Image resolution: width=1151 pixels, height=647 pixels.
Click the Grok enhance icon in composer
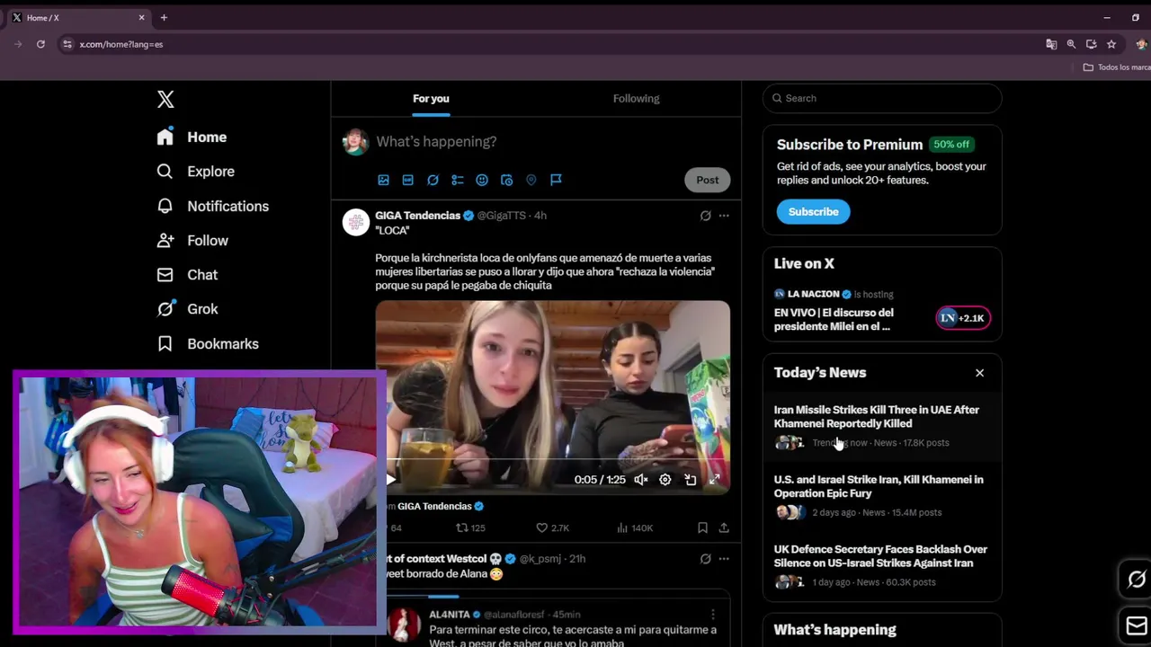click(x=433, y=180)
